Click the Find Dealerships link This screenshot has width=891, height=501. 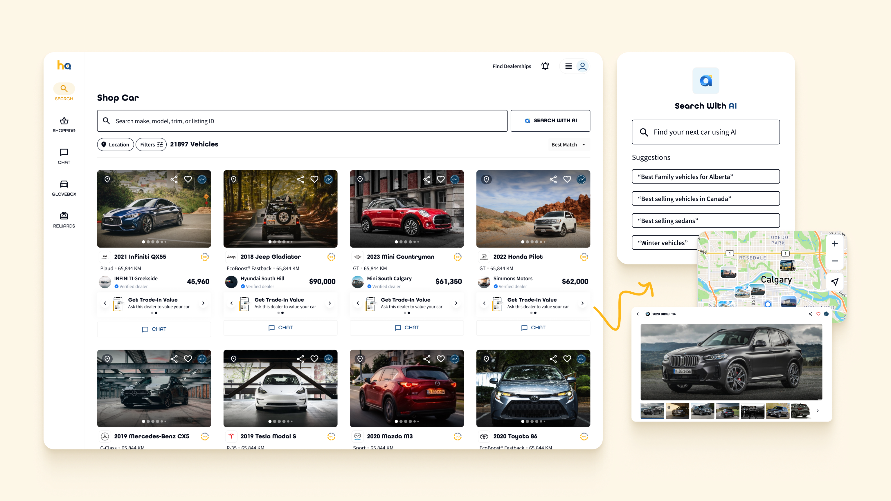tap(512, 66)
